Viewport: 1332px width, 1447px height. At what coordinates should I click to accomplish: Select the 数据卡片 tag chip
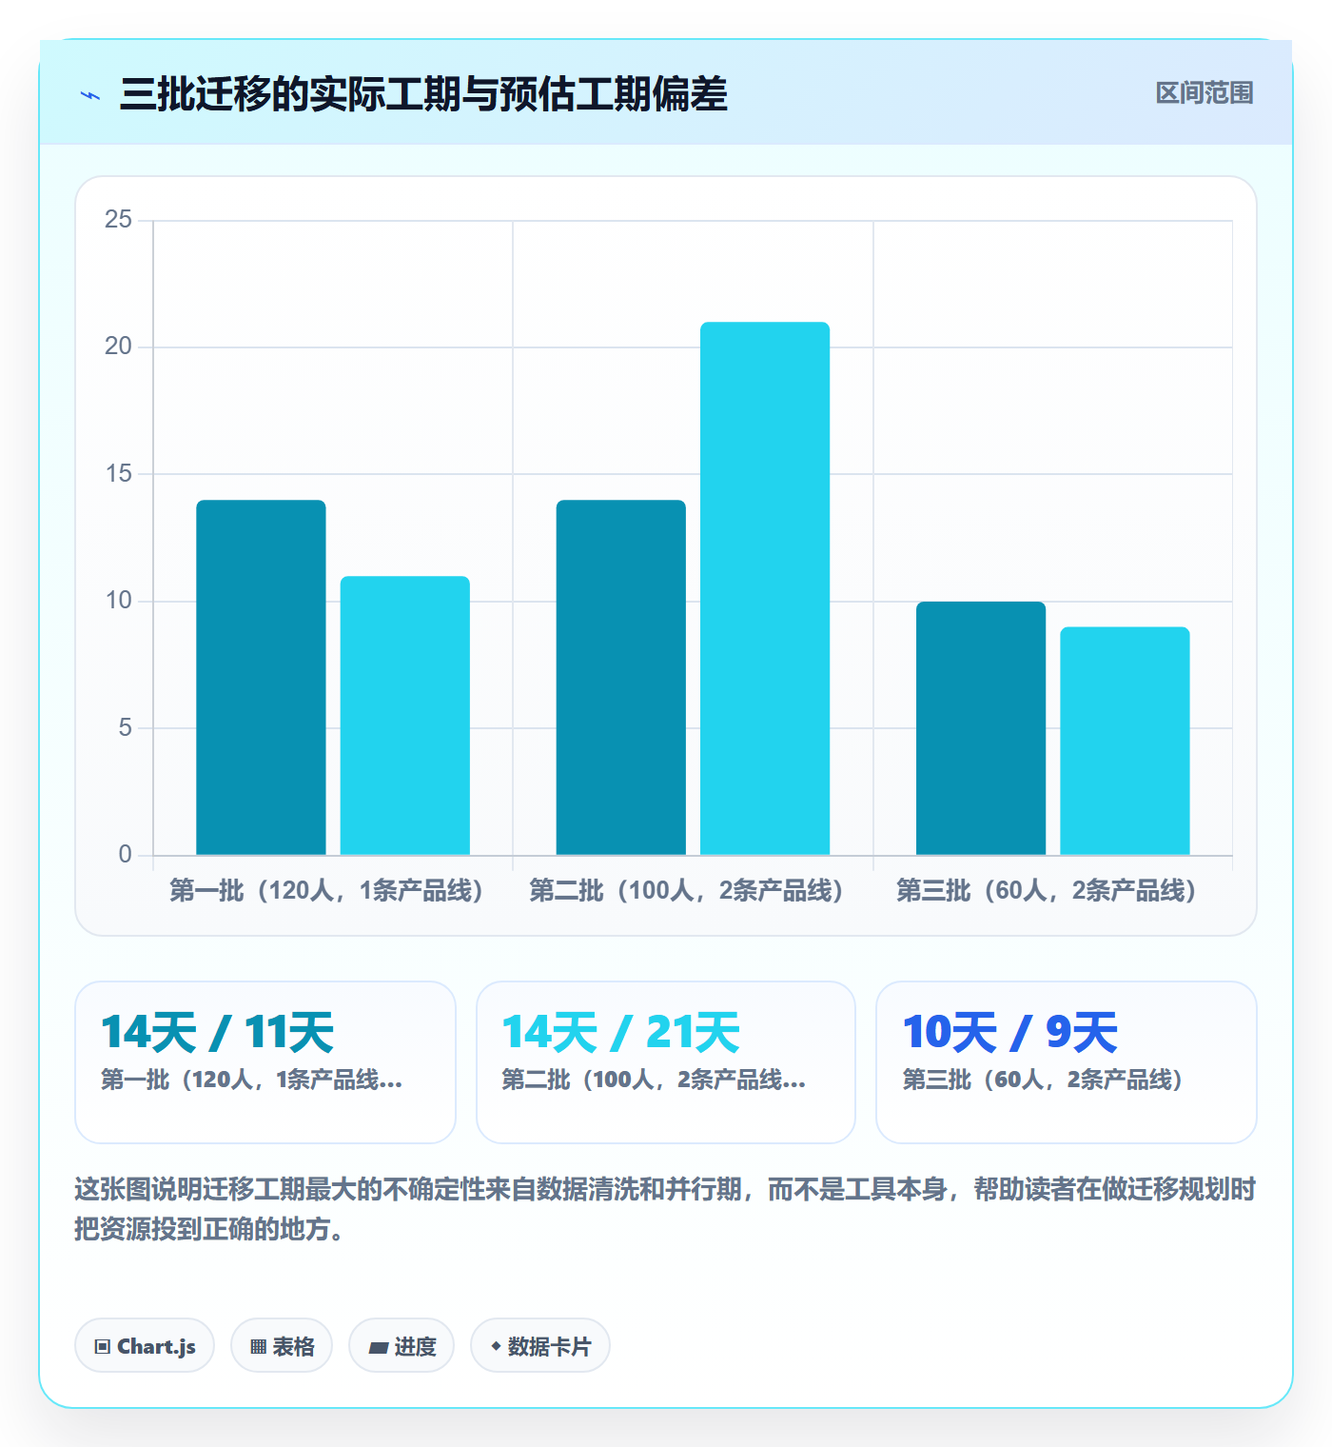pyautogui.click(x=540, y=1346)
